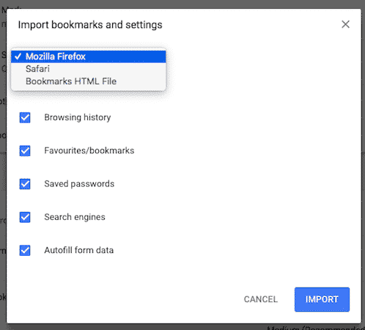Untick the Search engines checkbox
Screen dimensions: 365x330
pyautogui.click(x=25, y=217)
